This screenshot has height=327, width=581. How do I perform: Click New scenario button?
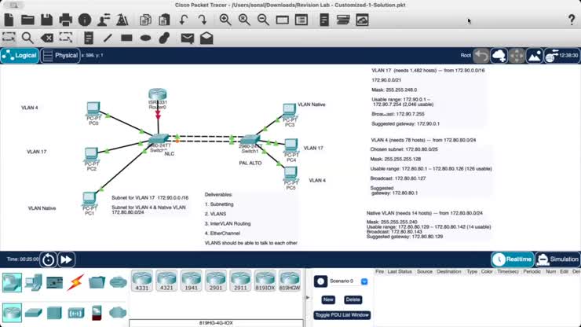[328, 299]
